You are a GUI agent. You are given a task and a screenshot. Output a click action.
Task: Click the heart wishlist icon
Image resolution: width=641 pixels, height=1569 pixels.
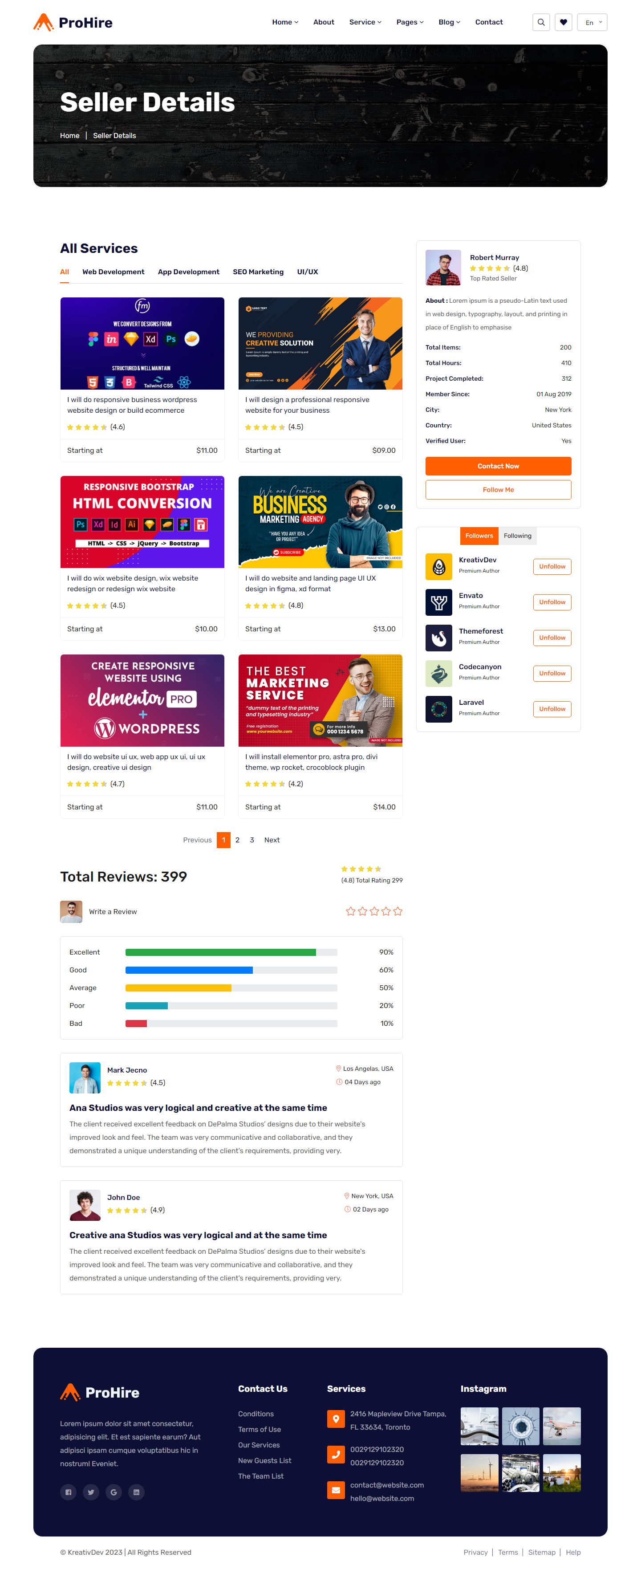[563, 23]
